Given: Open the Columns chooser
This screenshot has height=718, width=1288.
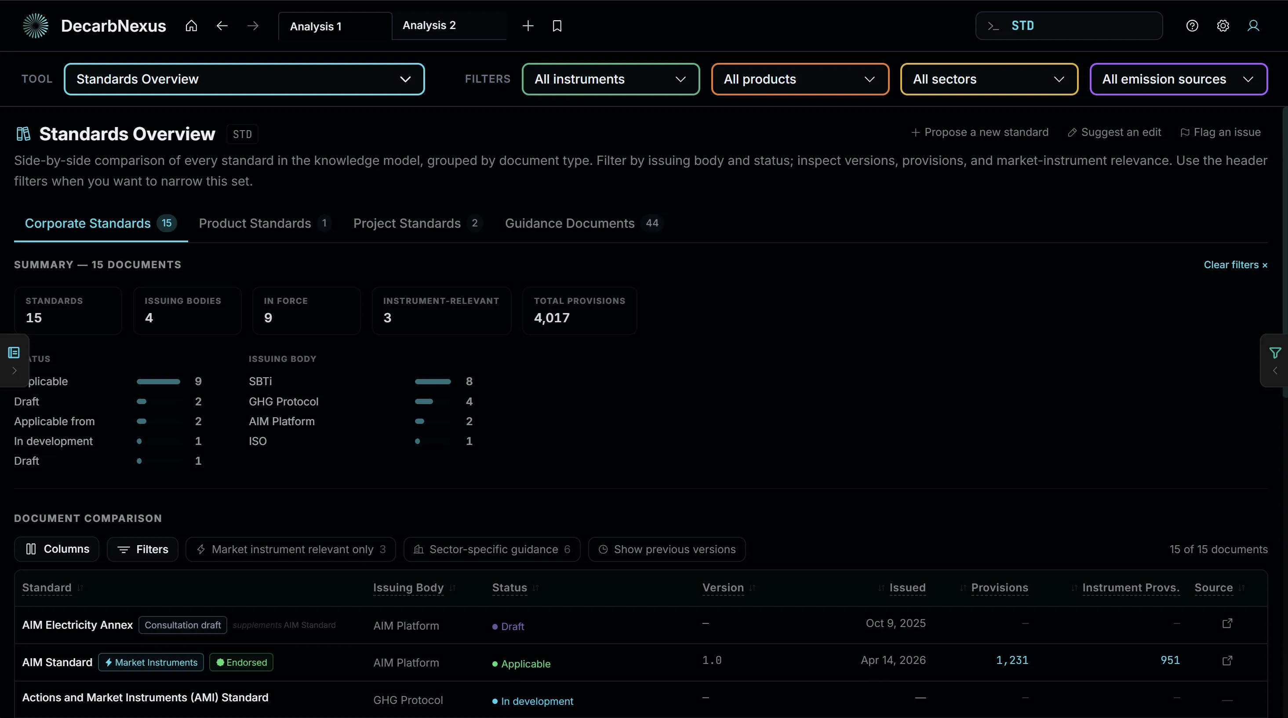Looking at the screenshot, I should (x=57, y=550).
